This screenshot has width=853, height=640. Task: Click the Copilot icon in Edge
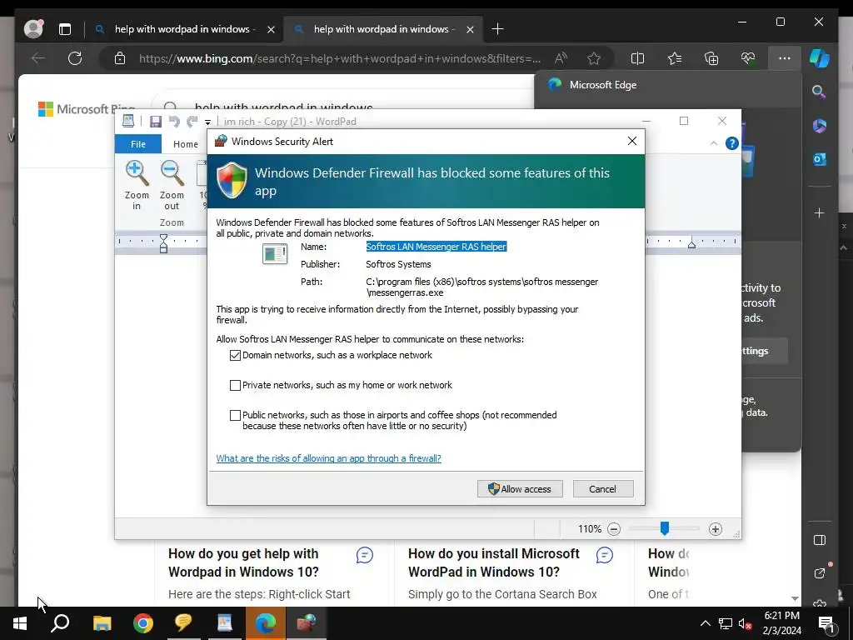click(x=820, y=58)
